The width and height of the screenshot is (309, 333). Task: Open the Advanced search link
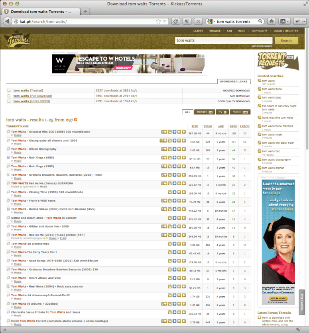click(x=262, y=46)
